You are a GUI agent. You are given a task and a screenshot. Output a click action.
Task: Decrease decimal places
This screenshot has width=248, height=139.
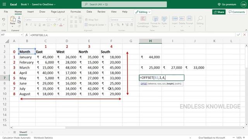[x=131, y=25]
